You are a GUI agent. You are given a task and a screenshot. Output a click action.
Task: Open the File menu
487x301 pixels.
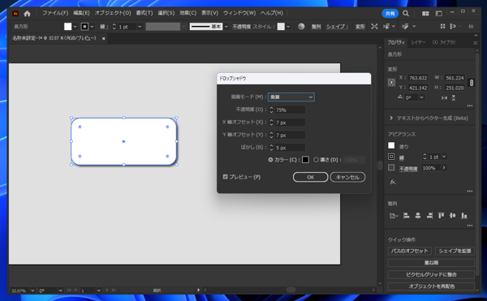pos(55,13)
